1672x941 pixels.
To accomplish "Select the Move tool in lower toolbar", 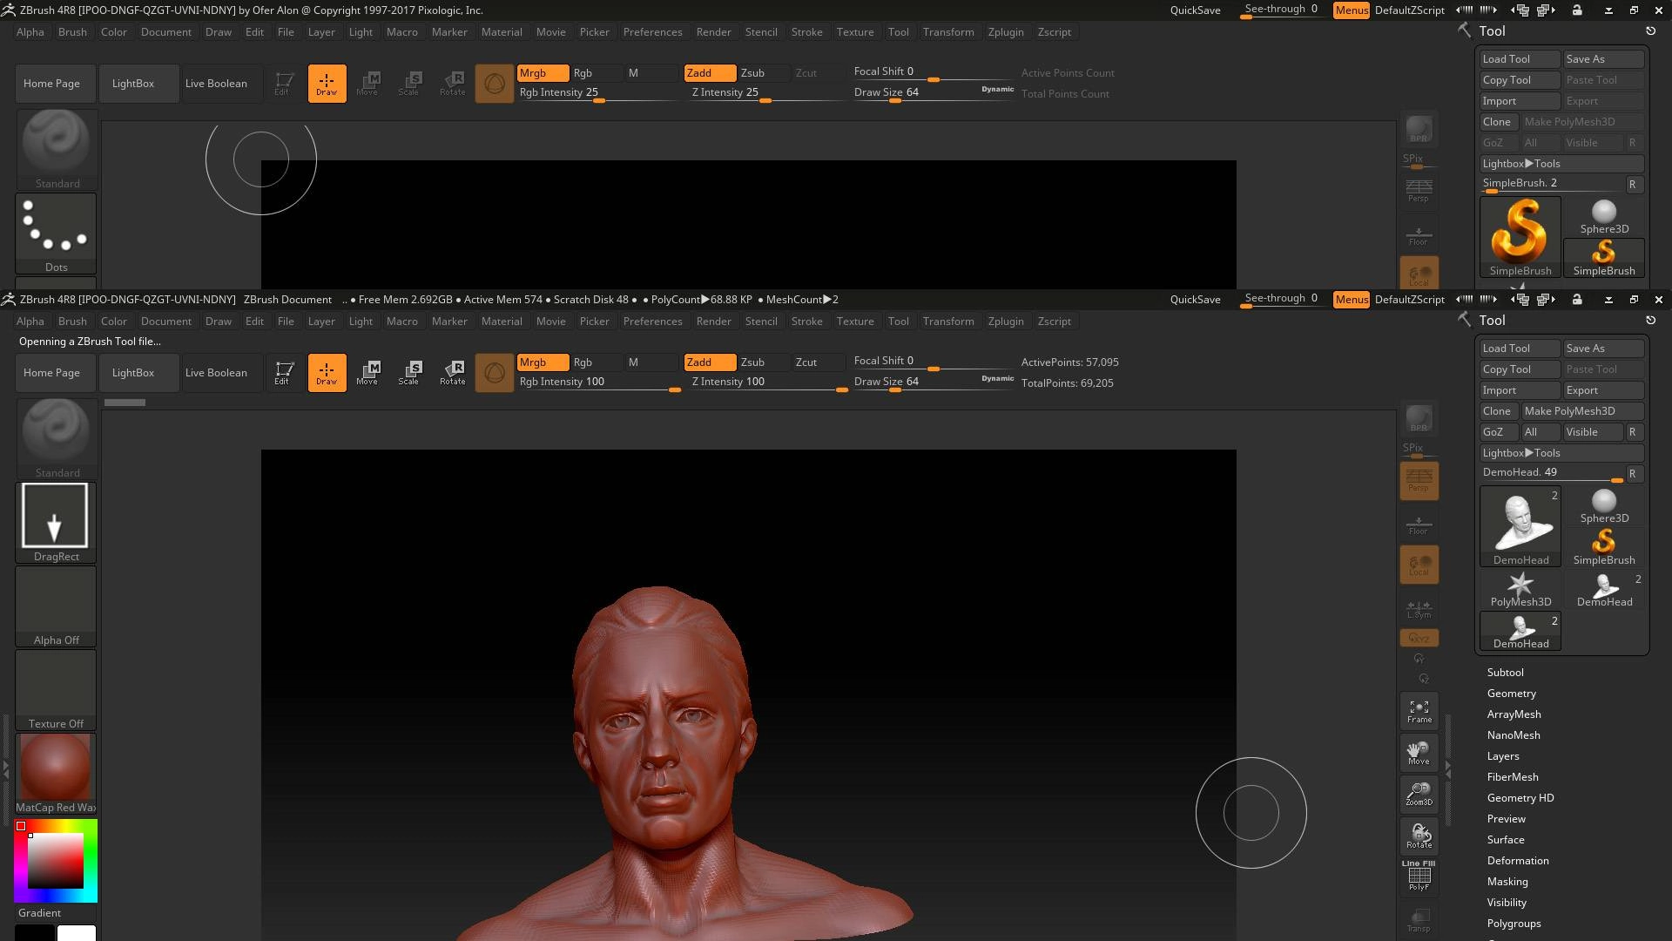I will [367, 373].
